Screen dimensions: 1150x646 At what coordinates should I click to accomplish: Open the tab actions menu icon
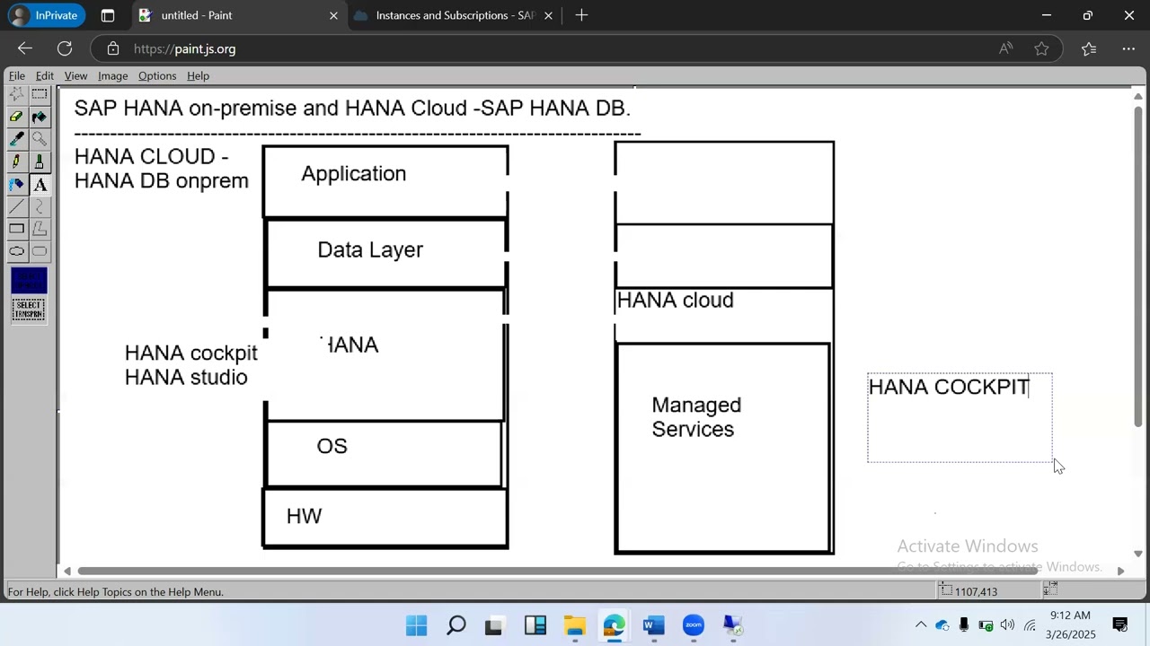pyautogui.click(x=108, y=15)
